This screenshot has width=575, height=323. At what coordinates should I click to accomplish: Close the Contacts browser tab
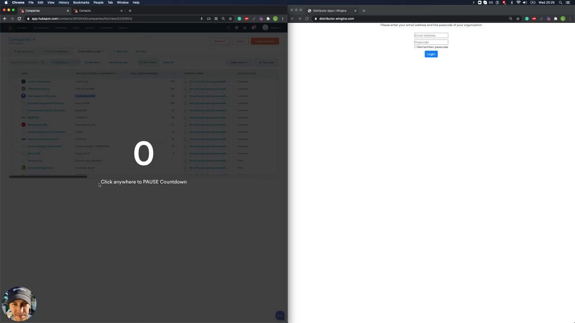pos(121,10)
